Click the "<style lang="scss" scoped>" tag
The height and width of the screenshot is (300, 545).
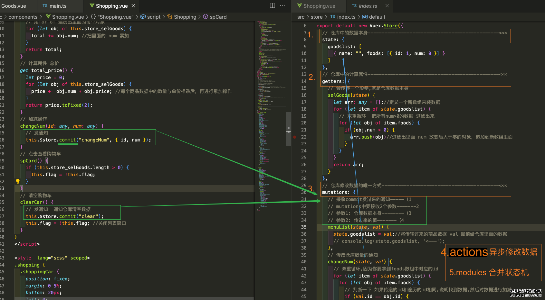(x=52, y=258)
